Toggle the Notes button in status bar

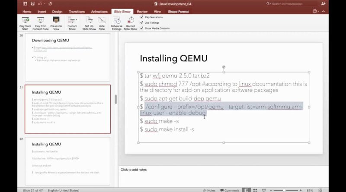(209, 190)
